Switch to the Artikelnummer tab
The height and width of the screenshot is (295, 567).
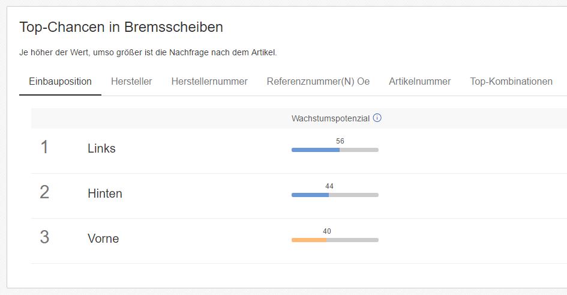[420, 82]
